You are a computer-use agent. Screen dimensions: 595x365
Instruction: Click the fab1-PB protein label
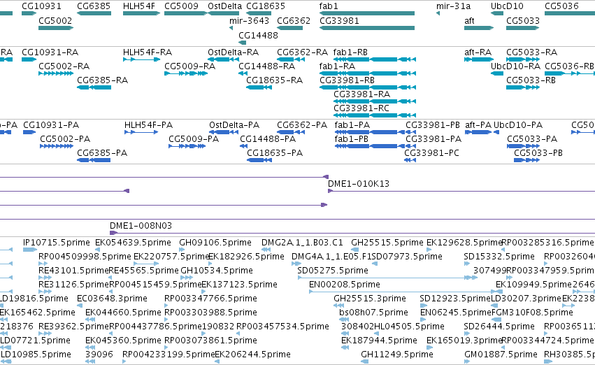(x=352, y=139)
